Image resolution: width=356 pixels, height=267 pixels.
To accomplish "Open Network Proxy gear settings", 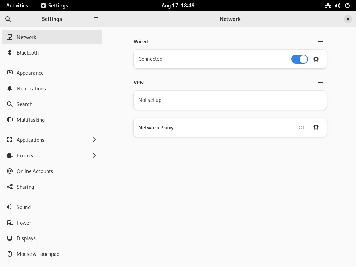I will pos(316,127).
